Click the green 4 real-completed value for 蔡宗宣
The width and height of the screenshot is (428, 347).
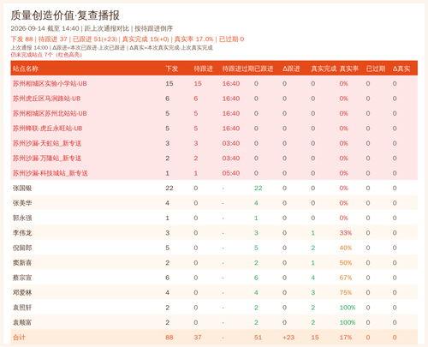click(x=313, y=278)
